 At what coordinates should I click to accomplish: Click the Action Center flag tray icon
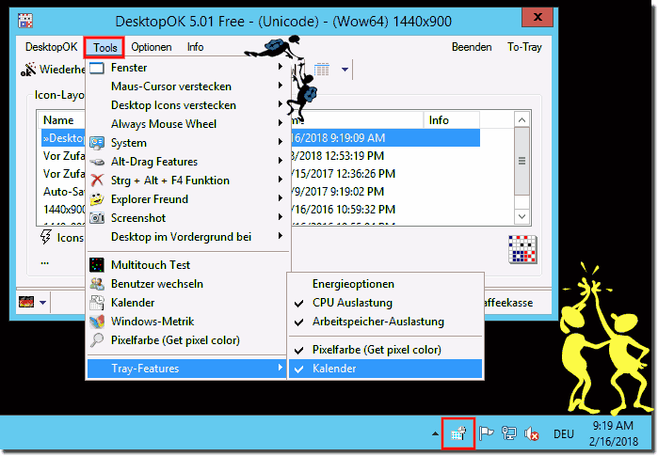[486, 433]
